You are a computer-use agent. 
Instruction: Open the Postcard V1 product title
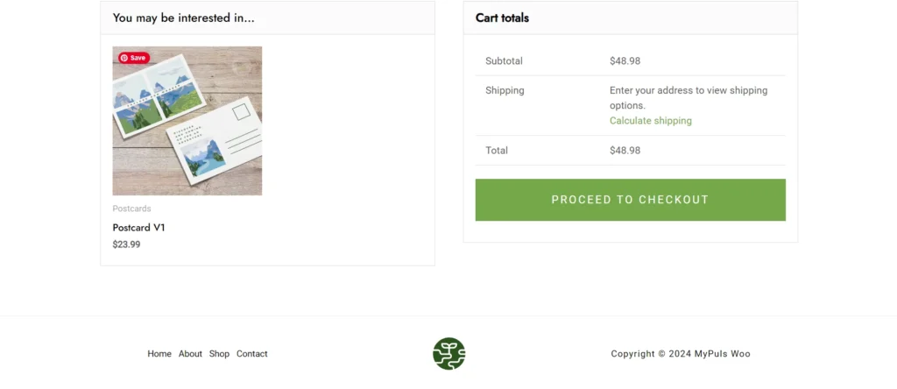pos(139,228)
